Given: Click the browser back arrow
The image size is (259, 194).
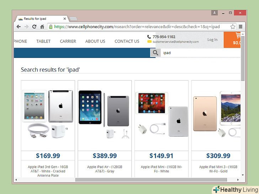Looking at the screenshot, I should (18, 27).
